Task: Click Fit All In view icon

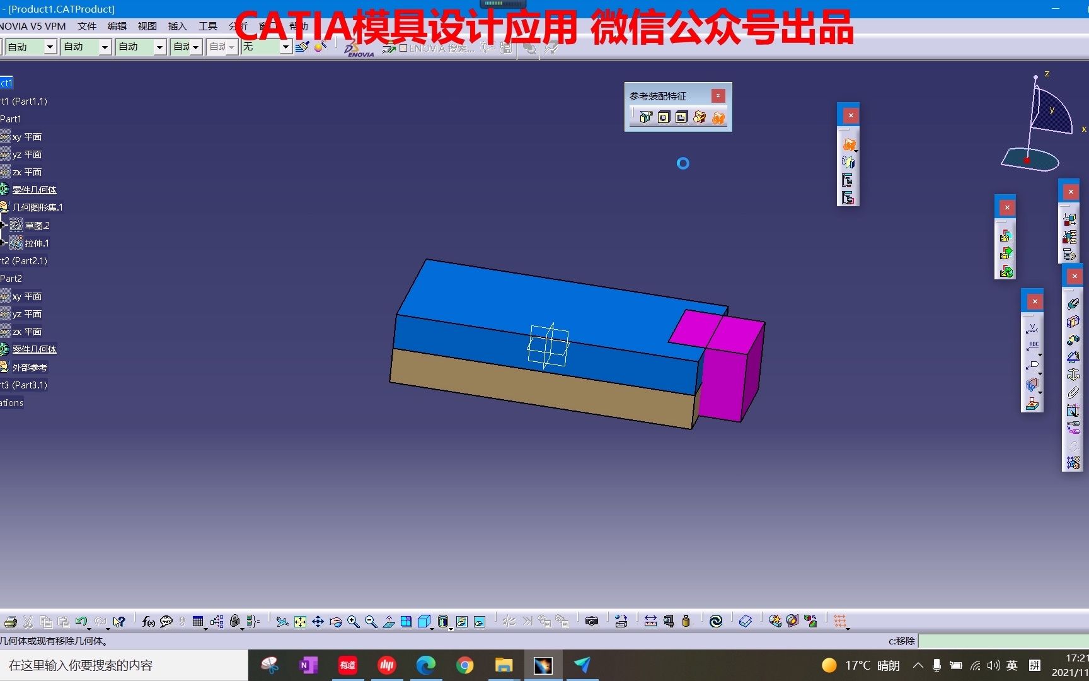Action: coord(300,622)
